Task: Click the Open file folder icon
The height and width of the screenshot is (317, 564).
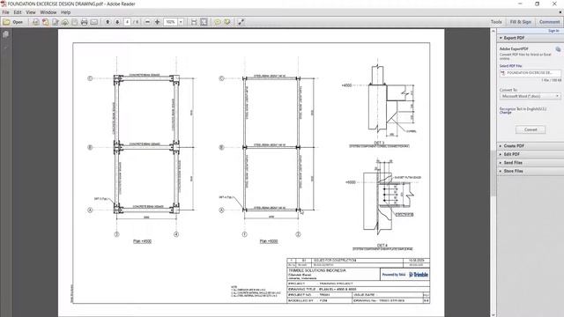Action: click(6, 22)
